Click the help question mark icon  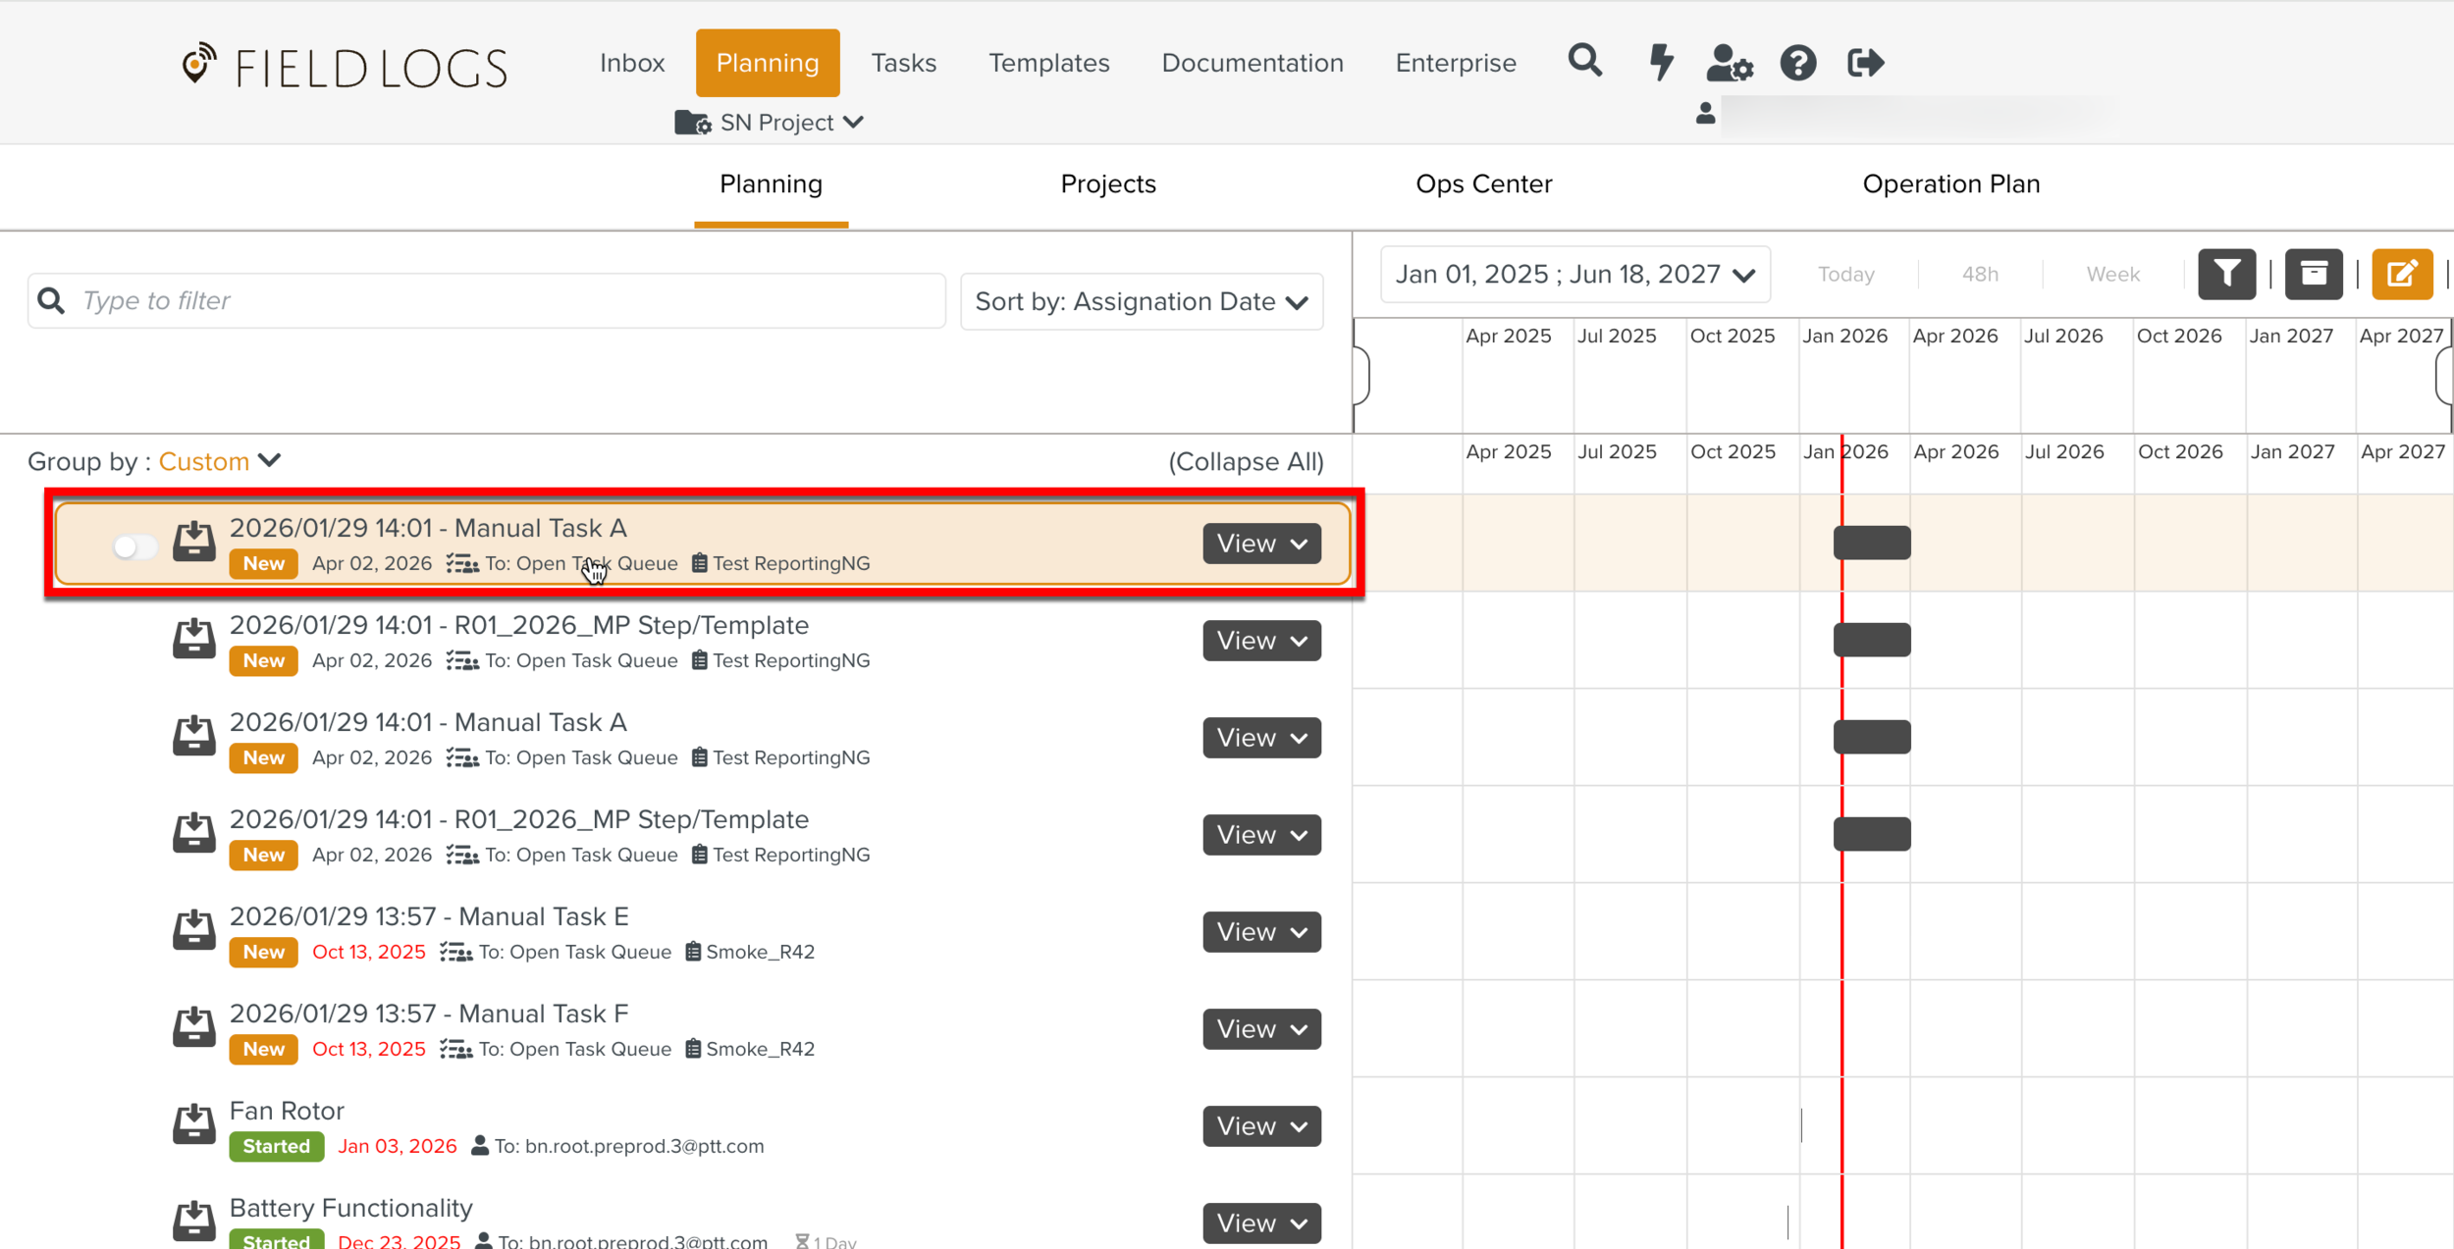pyautogui.click(x=1797, y=64)
